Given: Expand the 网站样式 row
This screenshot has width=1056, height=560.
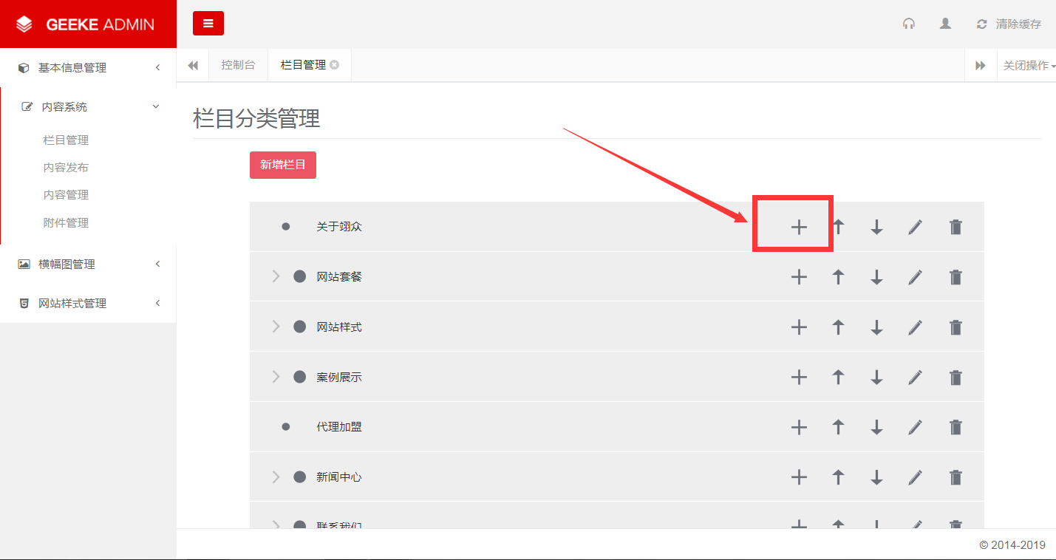Looking at the screenshot, I should pos(276,327).
